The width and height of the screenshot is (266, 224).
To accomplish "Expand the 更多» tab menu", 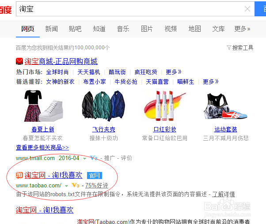I will pyautogui.click(x=242, y=29).
